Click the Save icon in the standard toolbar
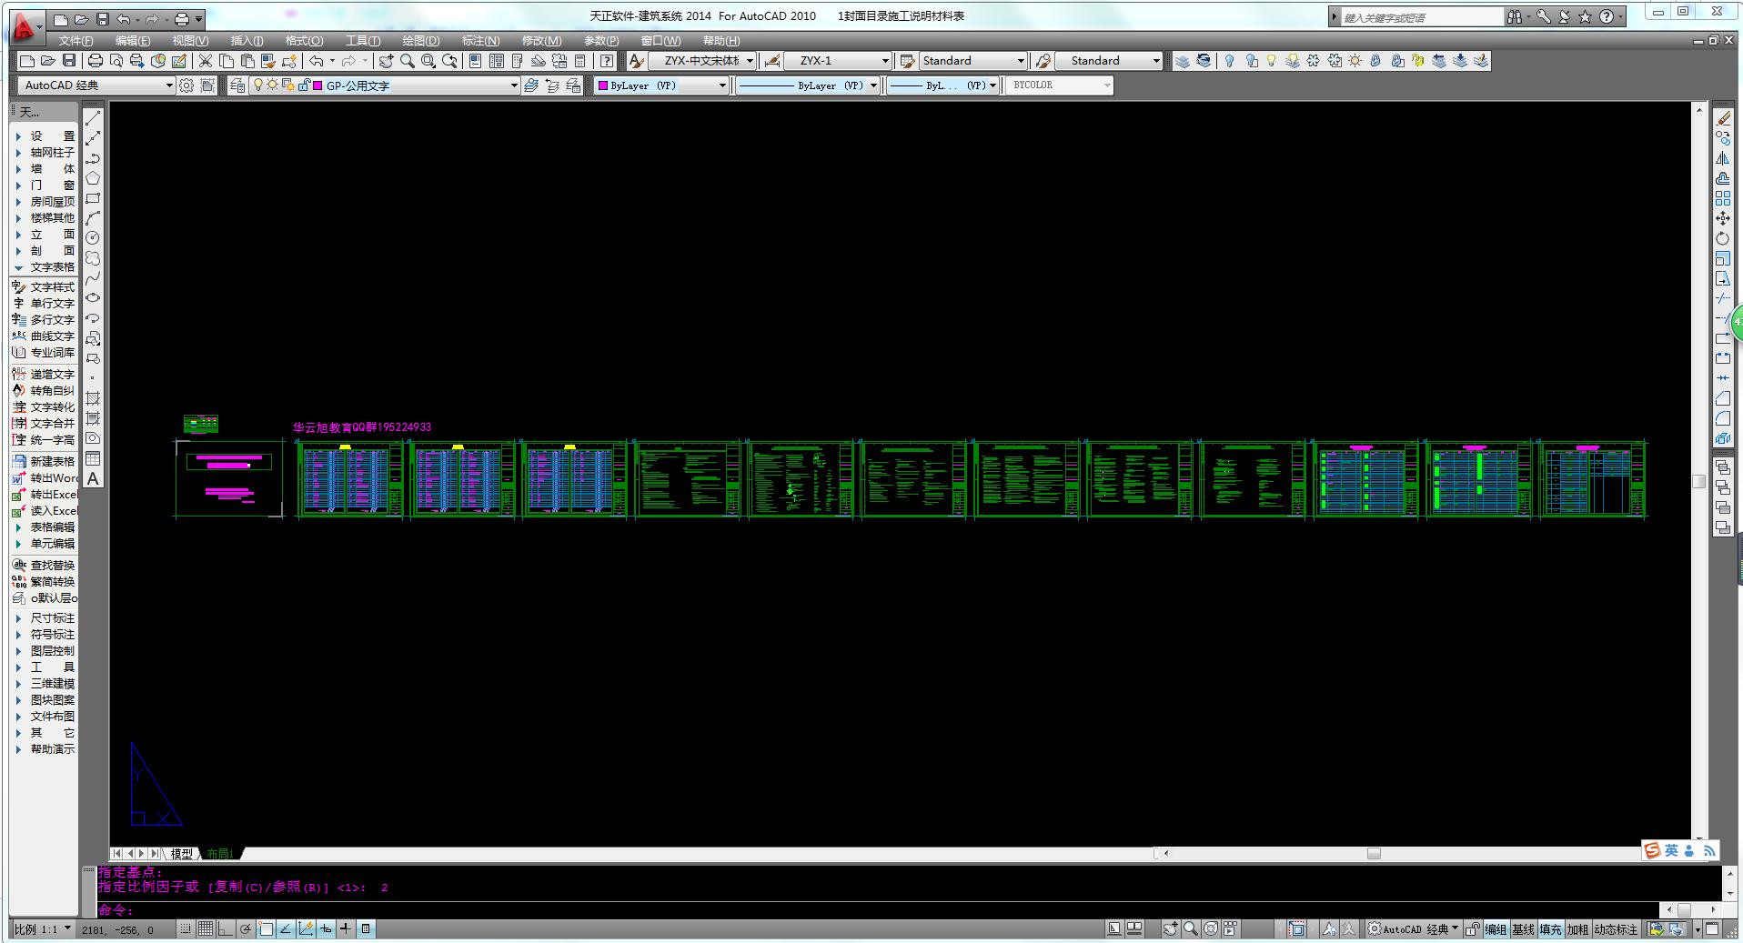This screenshot has width=1743, height=943. pos(69,61)
